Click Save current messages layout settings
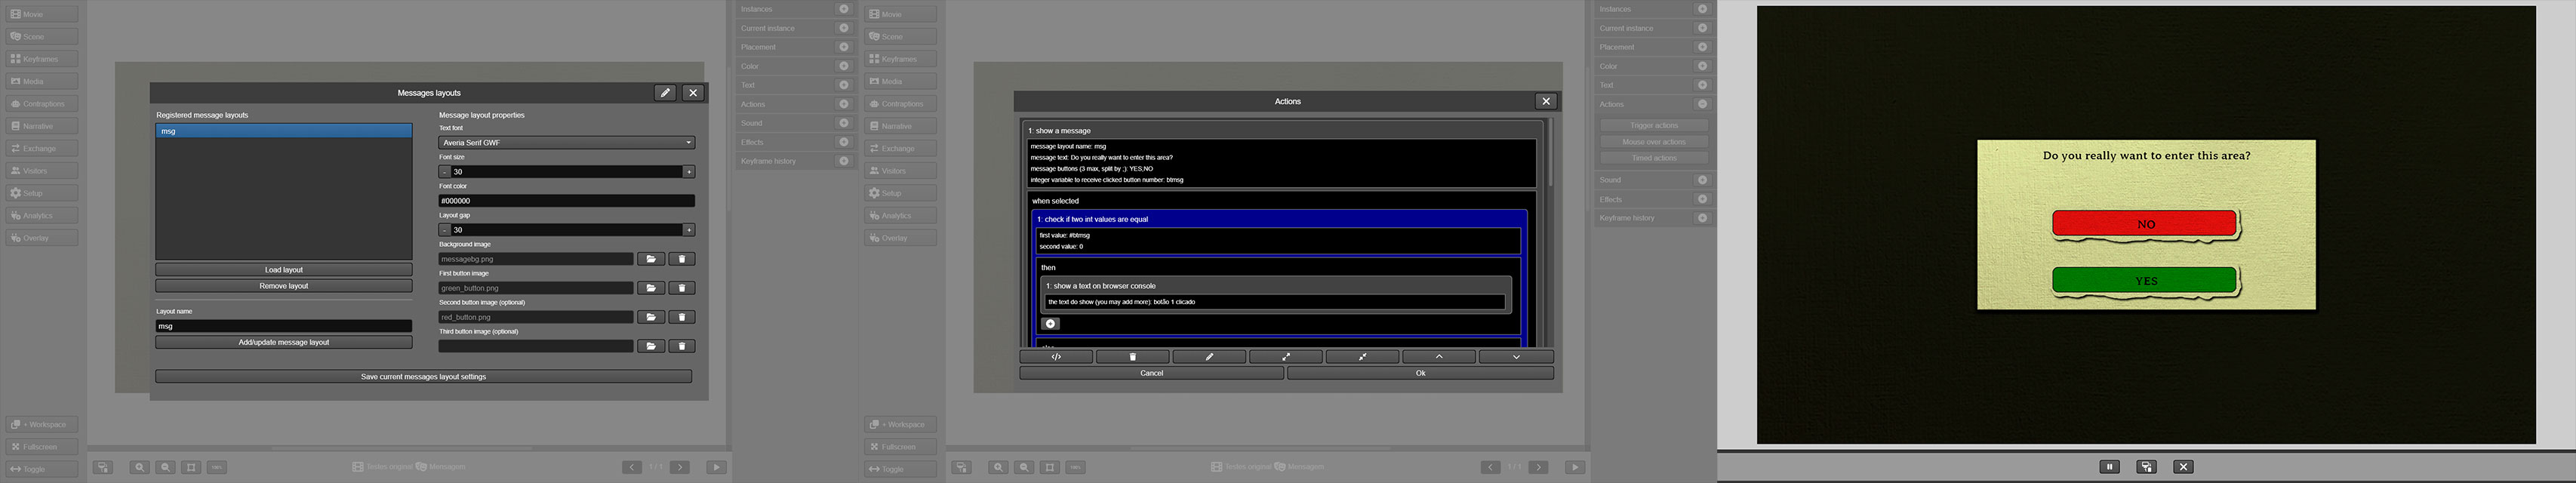 [x=423, y=377]
